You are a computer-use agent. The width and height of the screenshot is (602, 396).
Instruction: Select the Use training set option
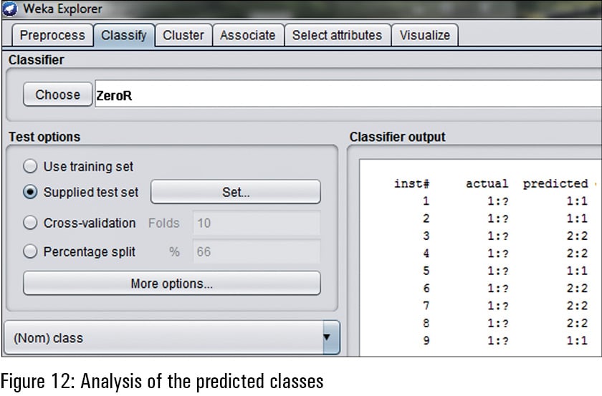click(30, 166)
